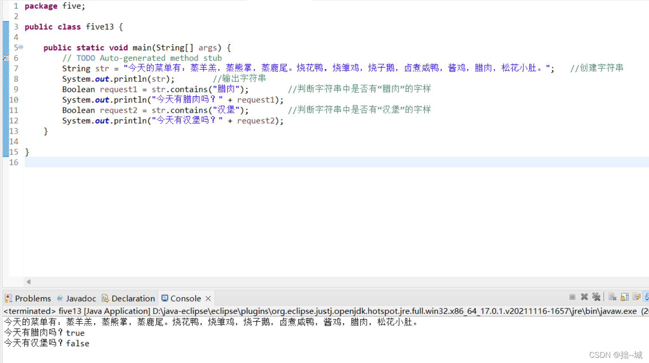Click the left arrow of the horizontal scrollbar
This screenshot has height=363, width=649.
click(x=28, y=282)
